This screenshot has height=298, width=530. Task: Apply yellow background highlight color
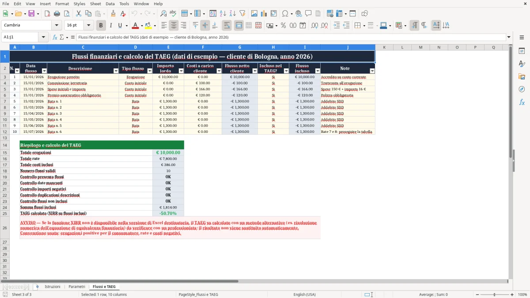(x=148, y=26)
